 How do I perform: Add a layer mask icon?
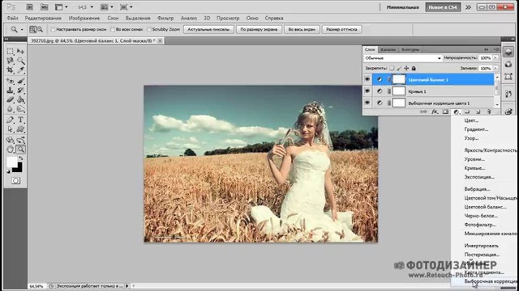click(445, 112)
